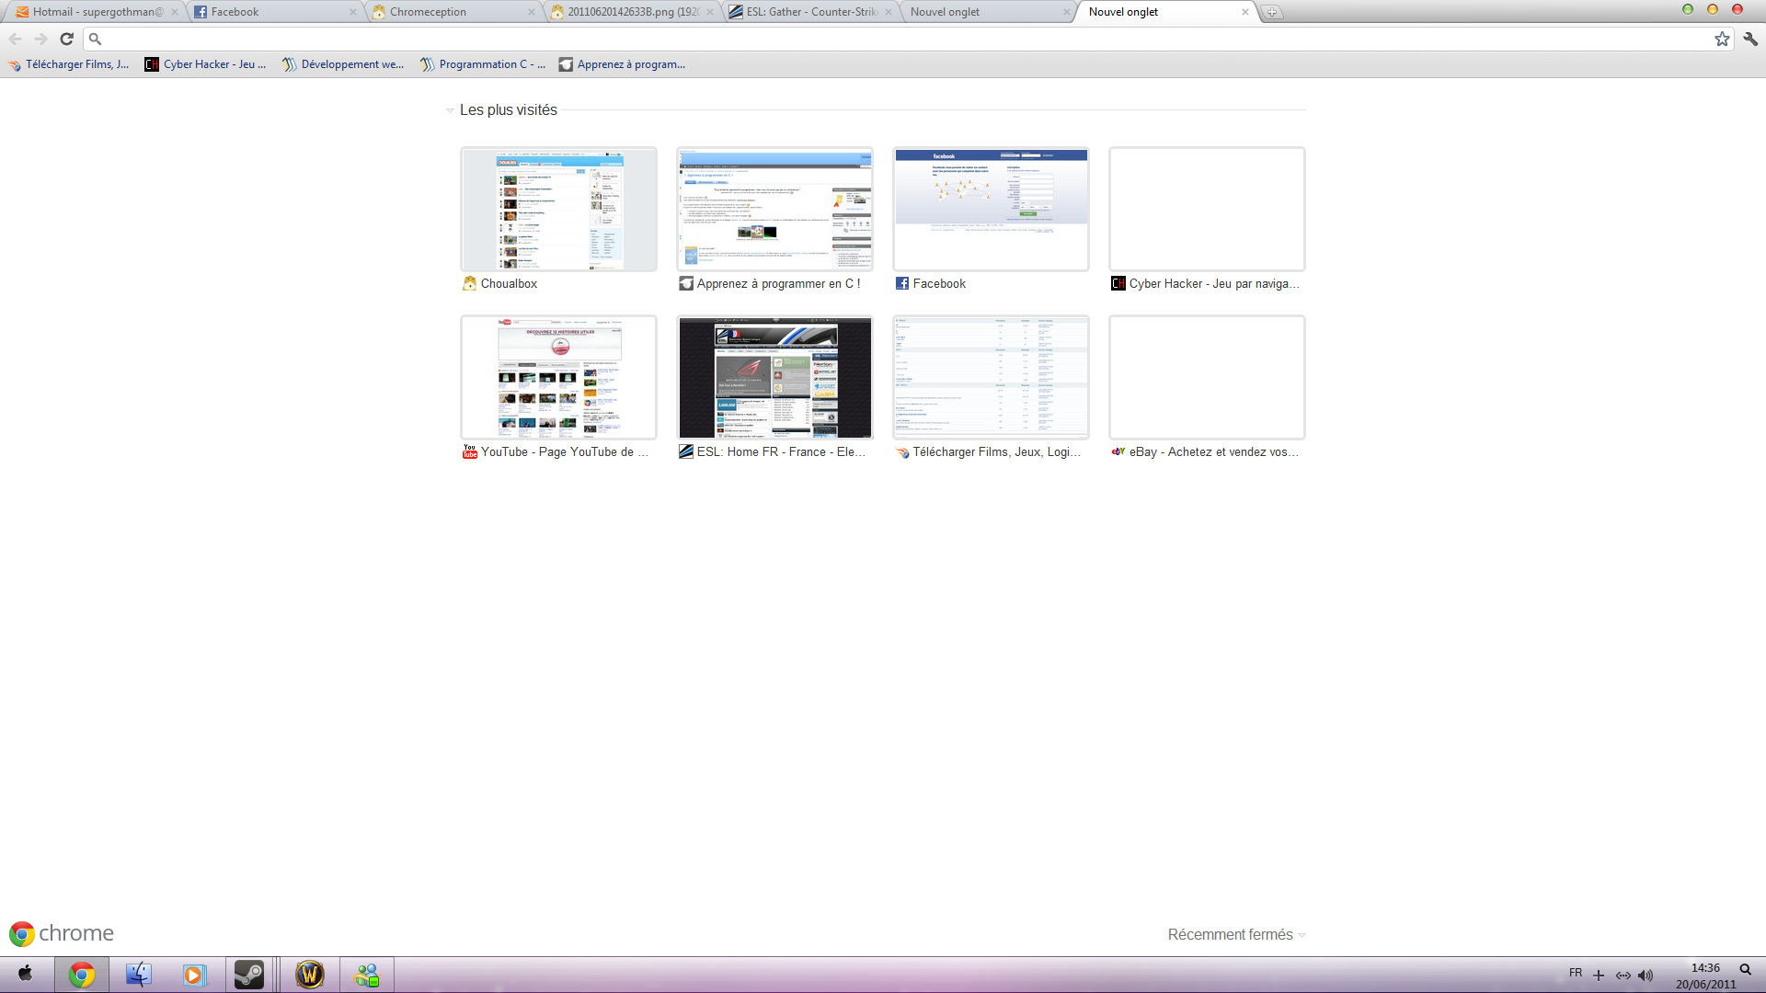1766x993 pixels.
Task: Open Steam from the taskbar
Action: pos(249,974)
